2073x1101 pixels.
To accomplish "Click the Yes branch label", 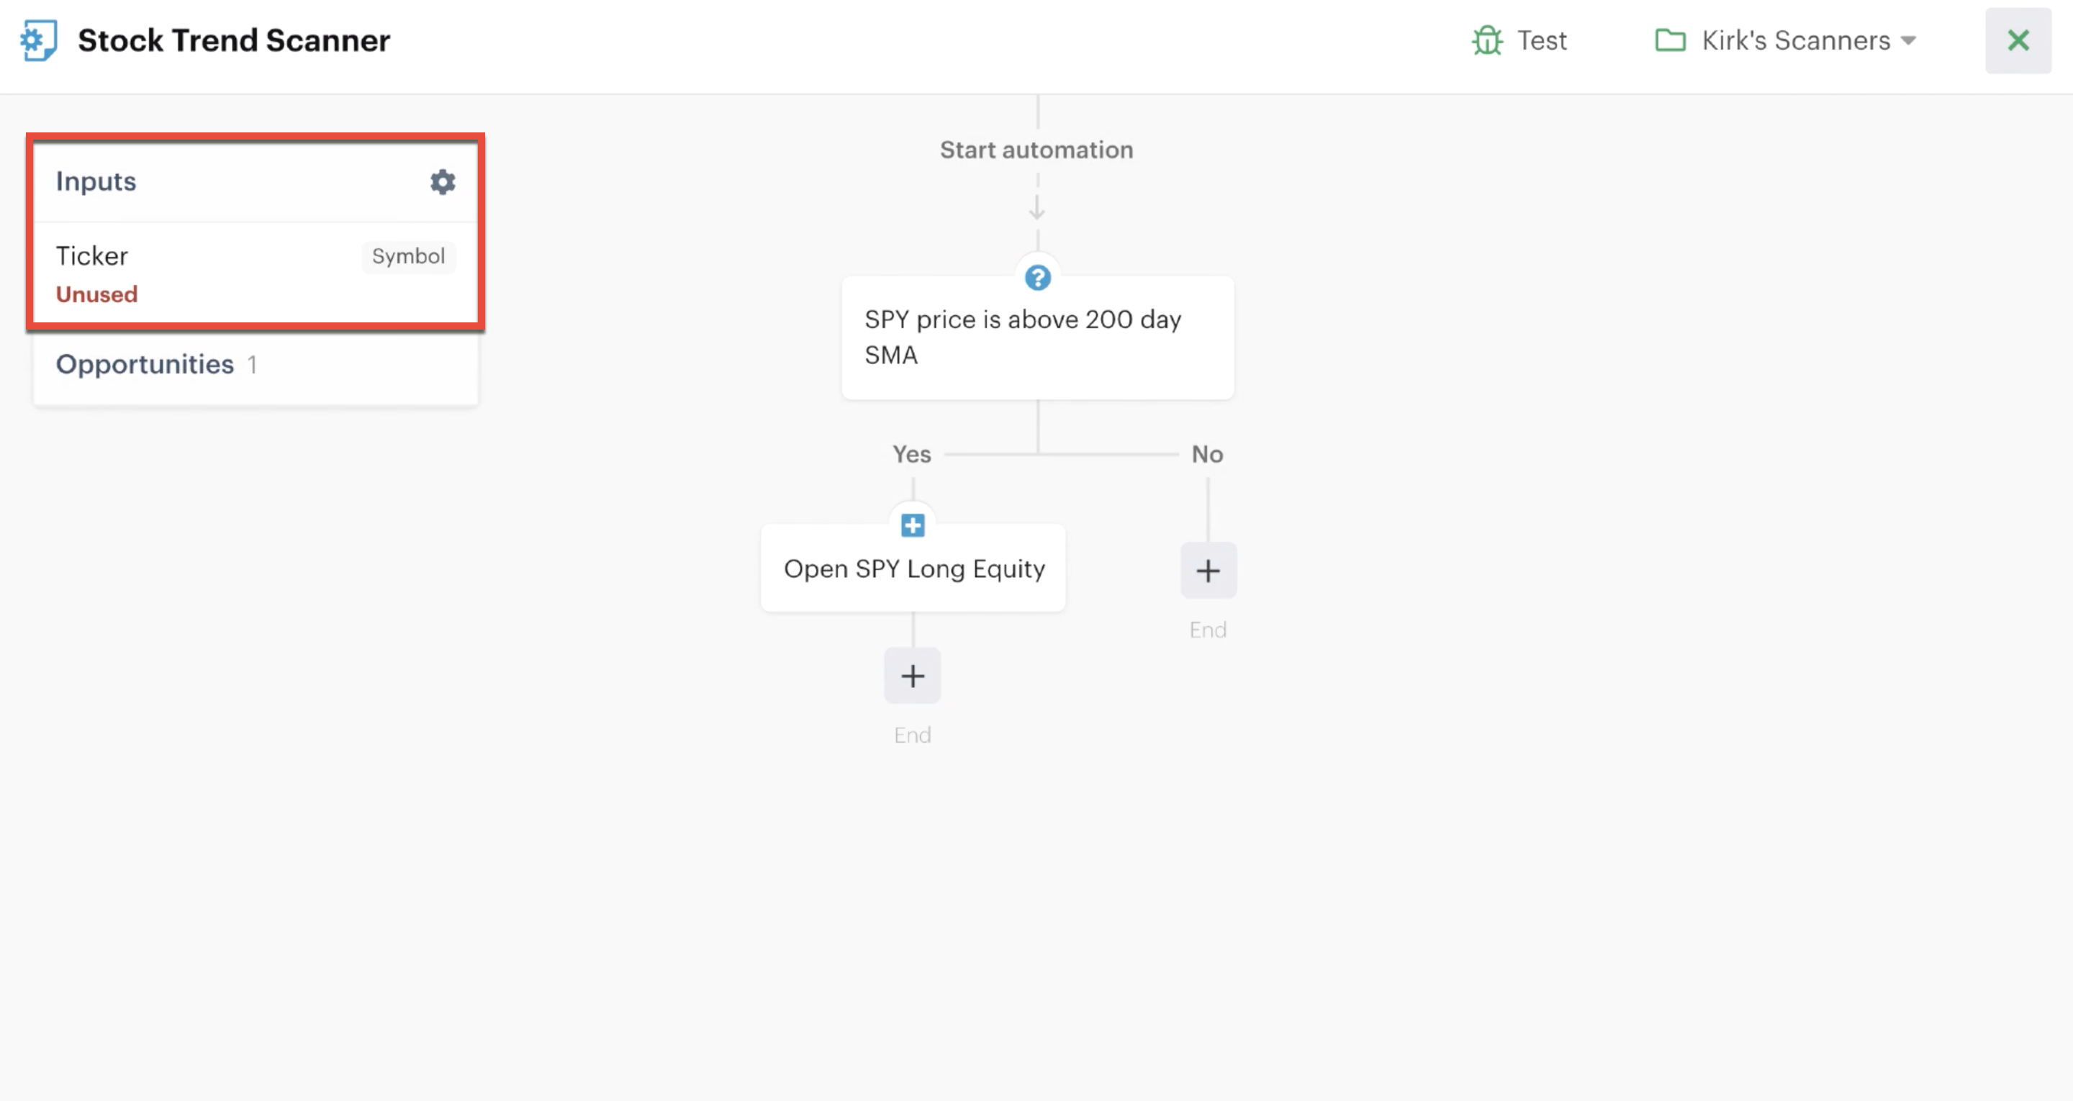I will point(911,455).
